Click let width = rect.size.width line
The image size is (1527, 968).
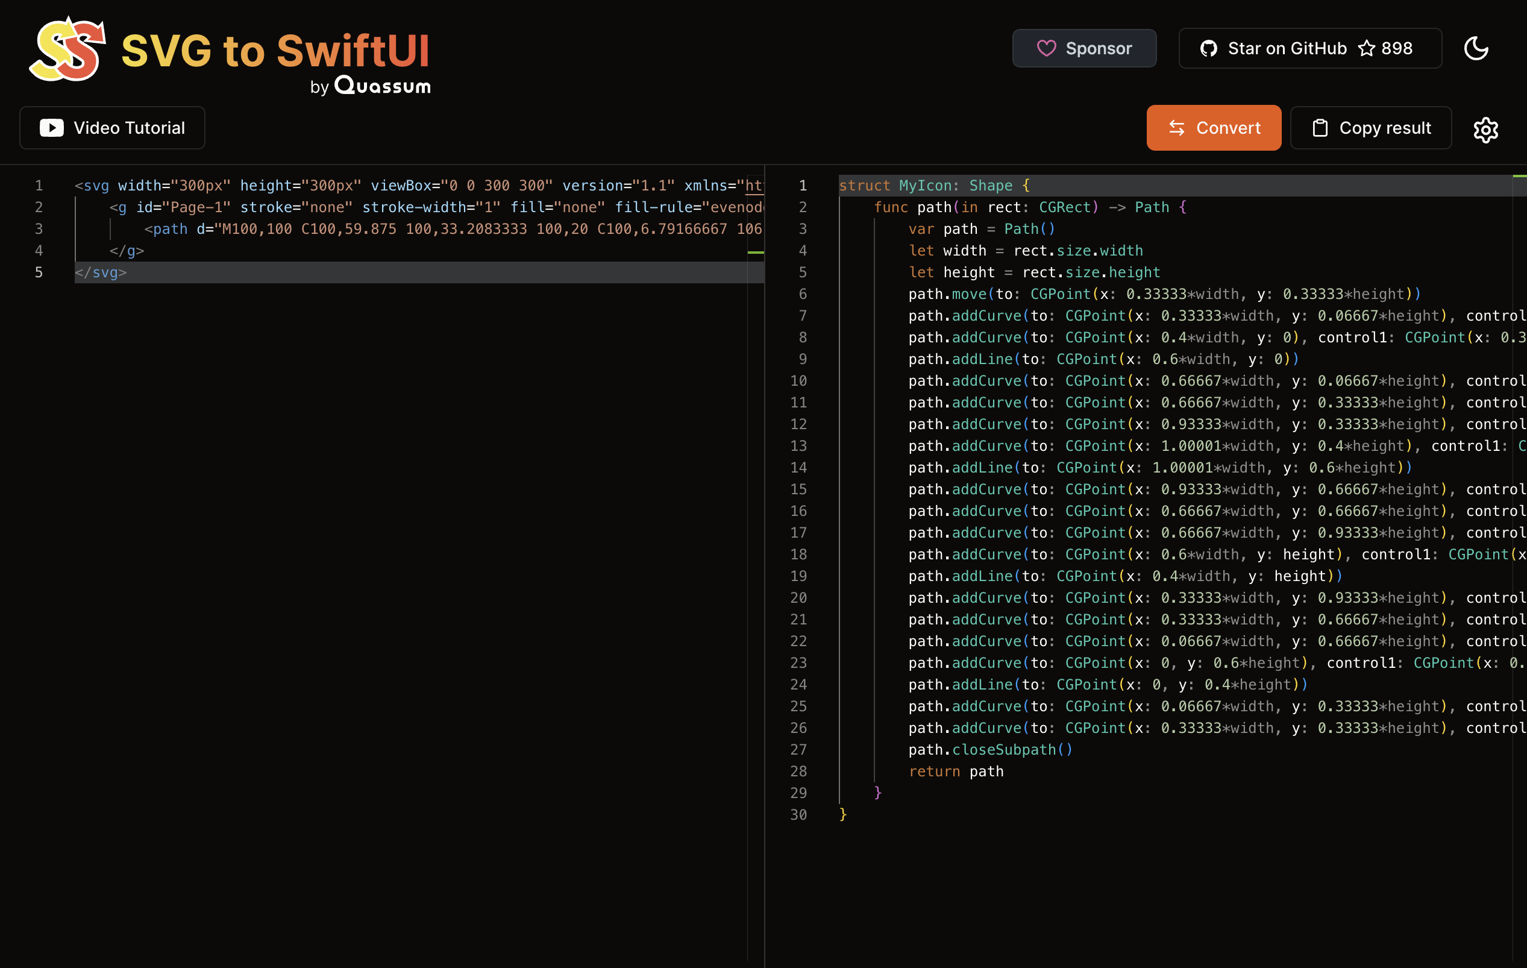tap(1026, 251)
